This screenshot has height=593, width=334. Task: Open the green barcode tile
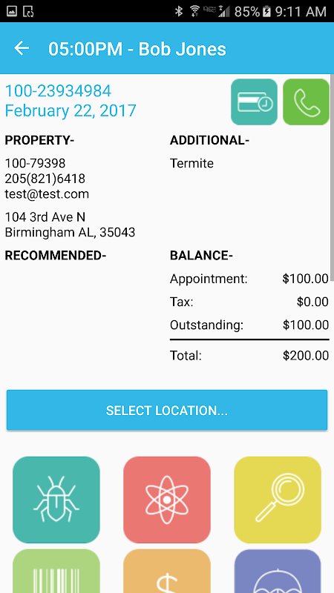click(x=56, y=571)
